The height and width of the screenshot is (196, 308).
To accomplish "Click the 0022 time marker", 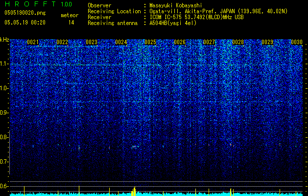I will click(62, 42).
